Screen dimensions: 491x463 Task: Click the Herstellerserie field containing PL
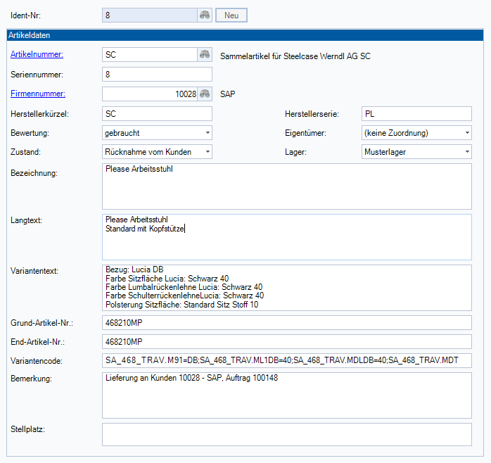click(415, 113)
